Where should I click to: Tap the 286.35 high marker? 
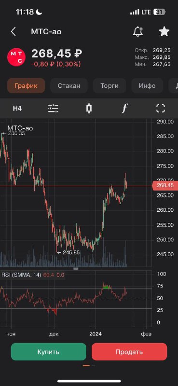[14, 134]
